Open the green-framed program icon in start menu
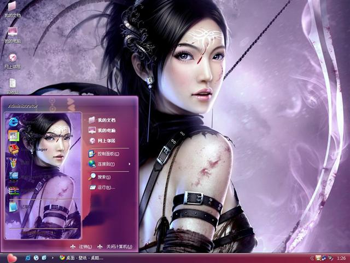350x263 pixels. coord(14,135)
